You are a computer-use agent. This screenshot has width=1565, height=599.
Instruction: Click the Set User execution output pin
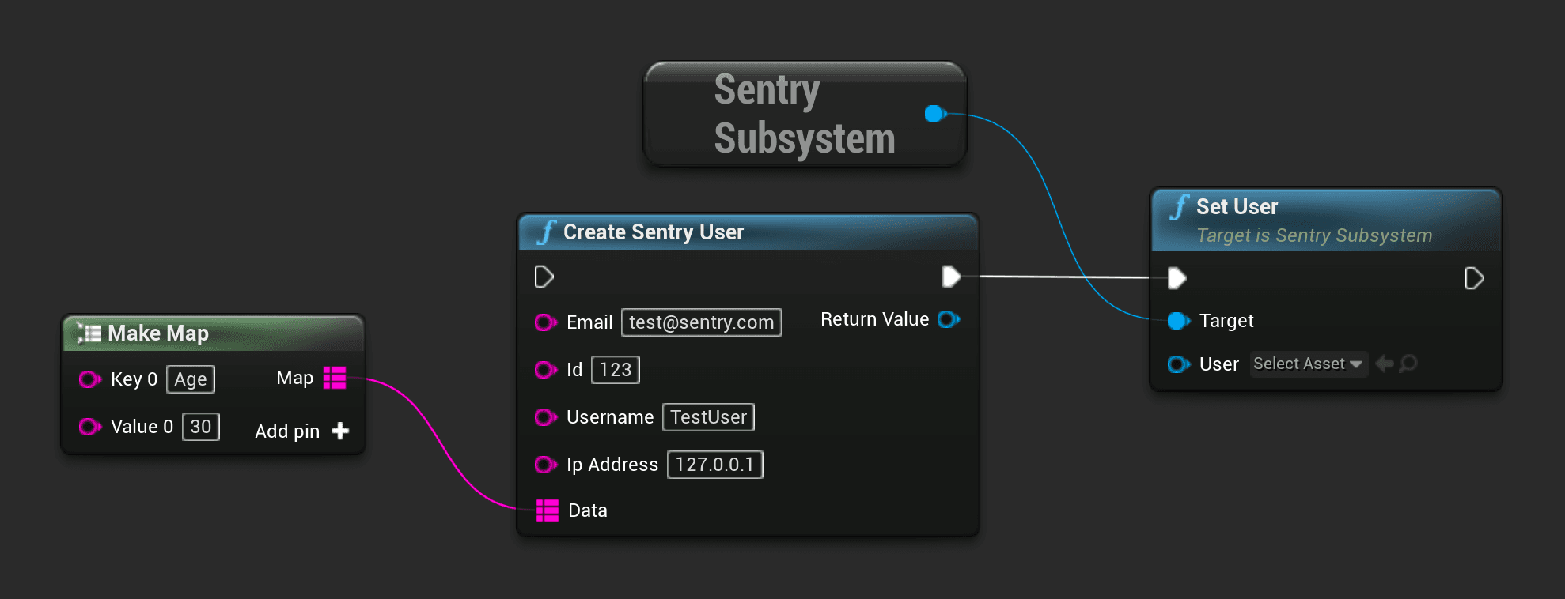click(x=1473, y=278)
